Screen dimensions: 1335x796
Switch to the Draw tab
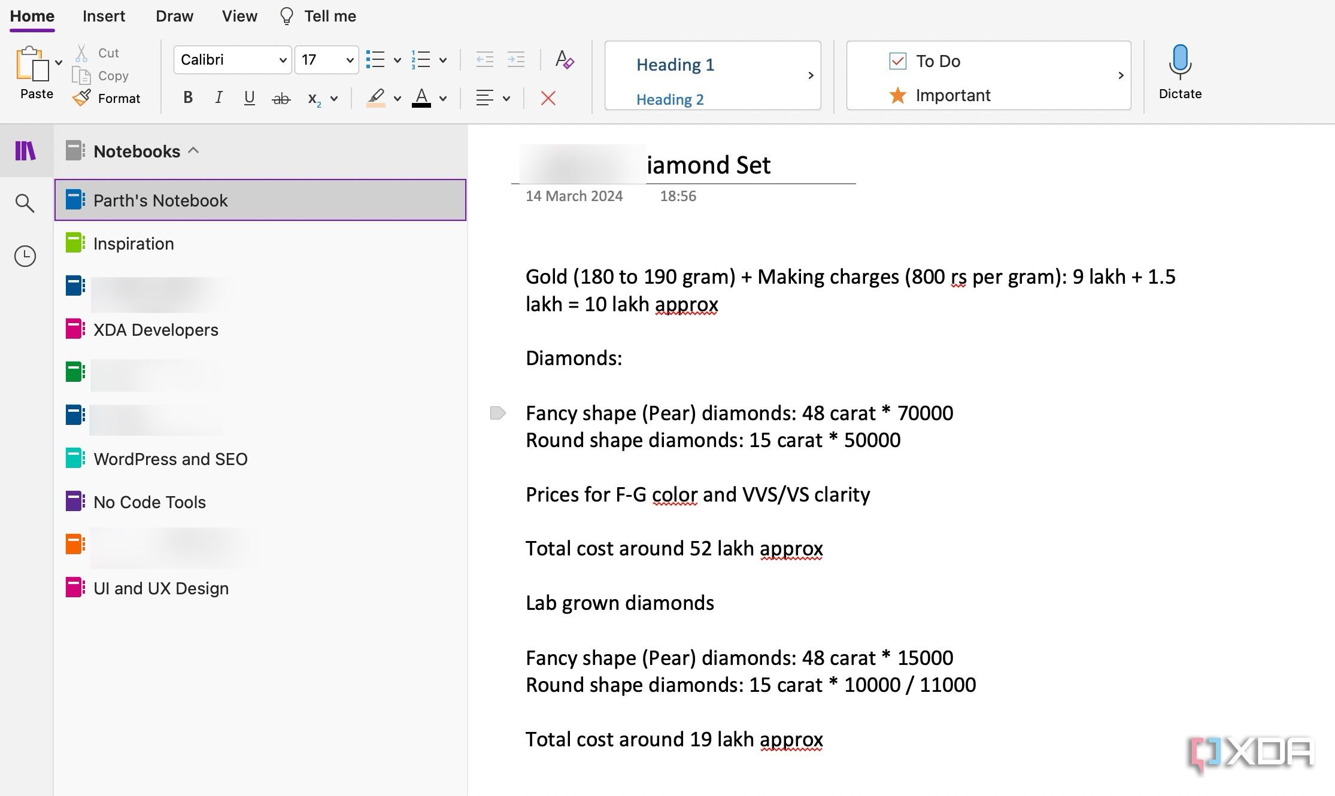pos(174,16)
